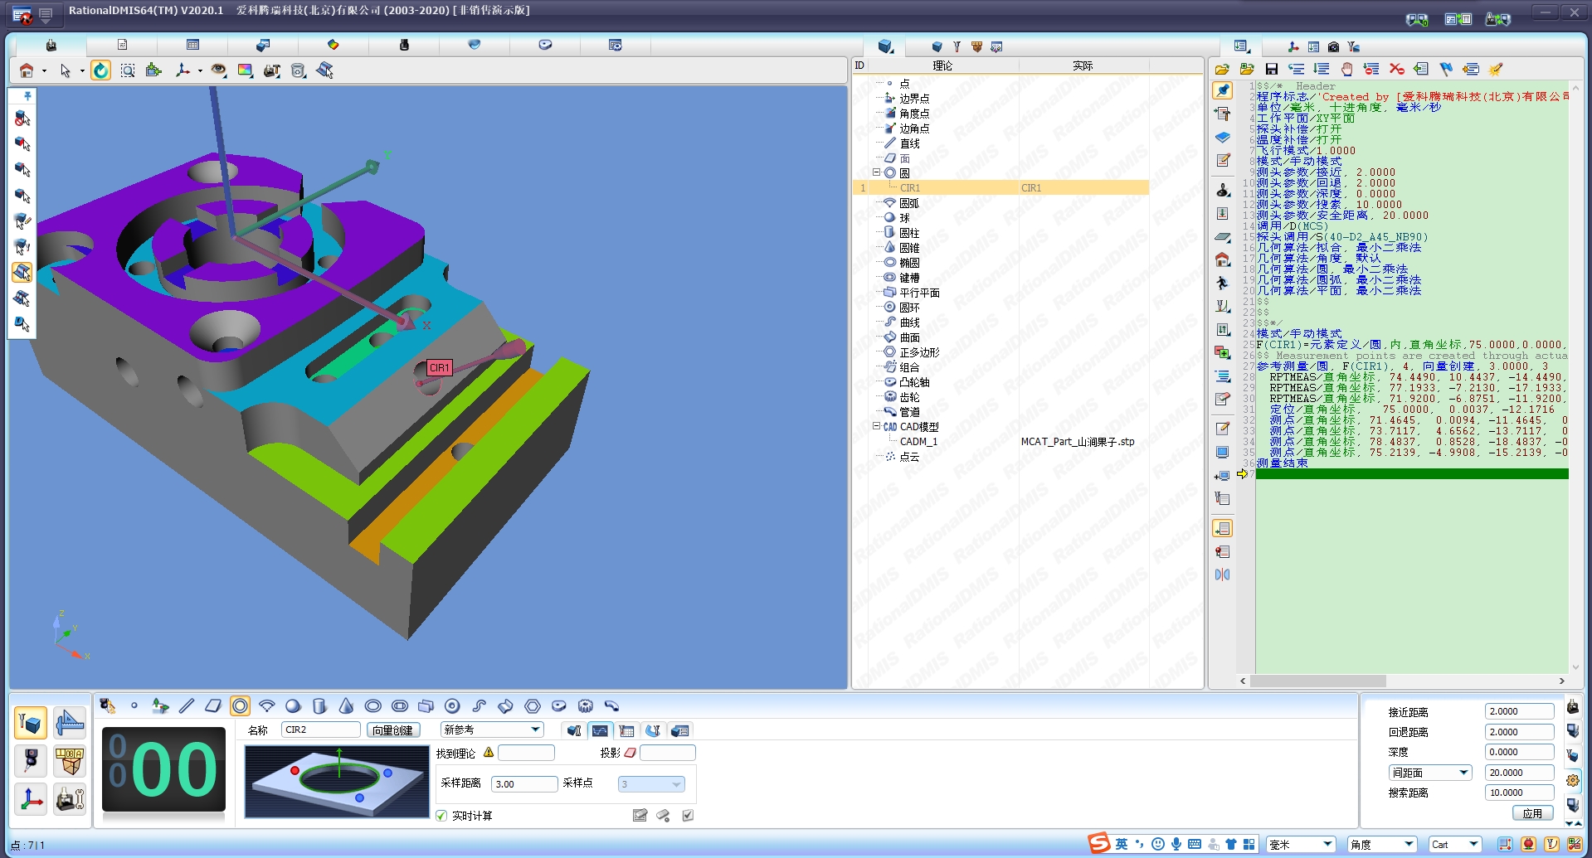Open the 毫米 units dropdown
The height and width of the screenshot is (858, 1592).
(x=1300, y=845)
